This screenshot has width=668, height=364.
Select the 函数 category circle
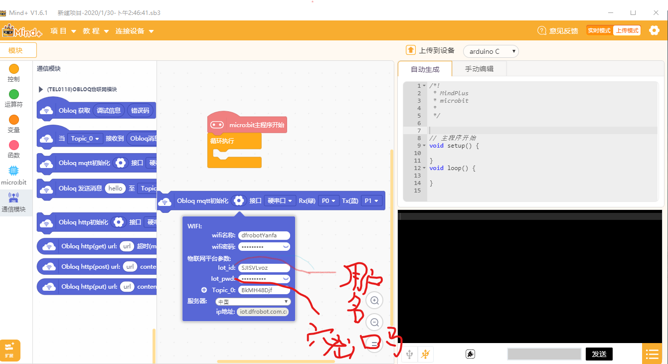click(x=14, y=145)
